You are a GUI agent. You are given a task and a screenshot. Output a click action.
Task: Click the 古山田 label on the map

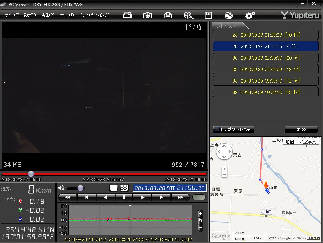point(266,212)
